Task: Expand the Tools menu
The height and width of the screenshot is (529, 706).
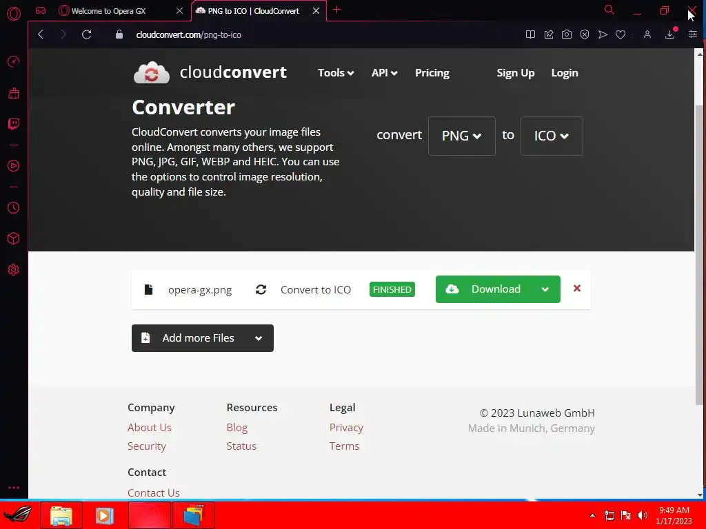Action: click(x=336, y=73)
